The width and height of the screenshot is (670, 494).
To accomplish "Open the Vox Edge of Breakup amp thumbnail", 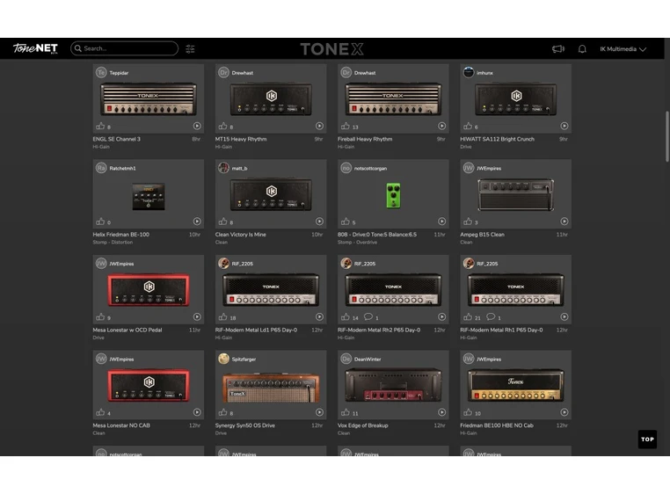I will [x=393, y=386].
